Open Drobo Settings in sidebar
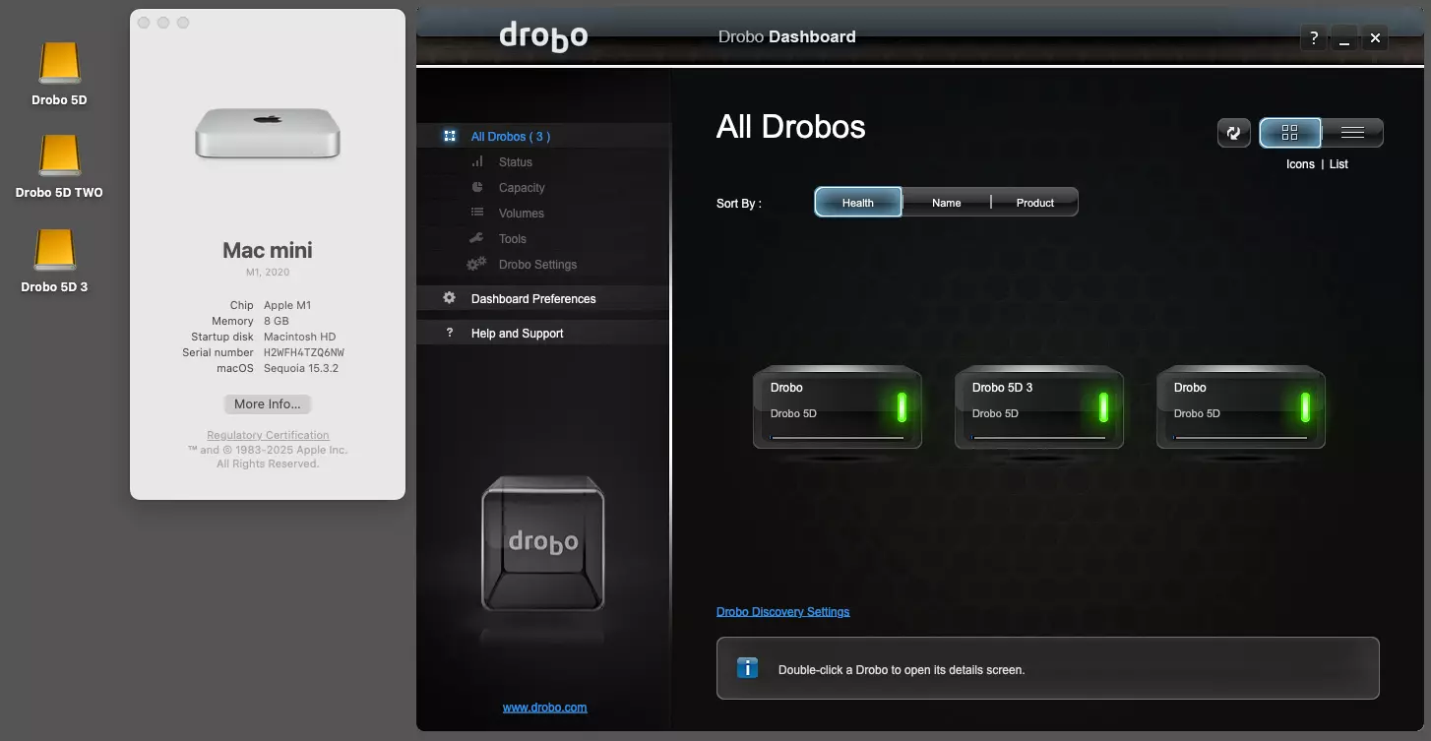Screen dimensions: 1431x741 coord(537,265)
